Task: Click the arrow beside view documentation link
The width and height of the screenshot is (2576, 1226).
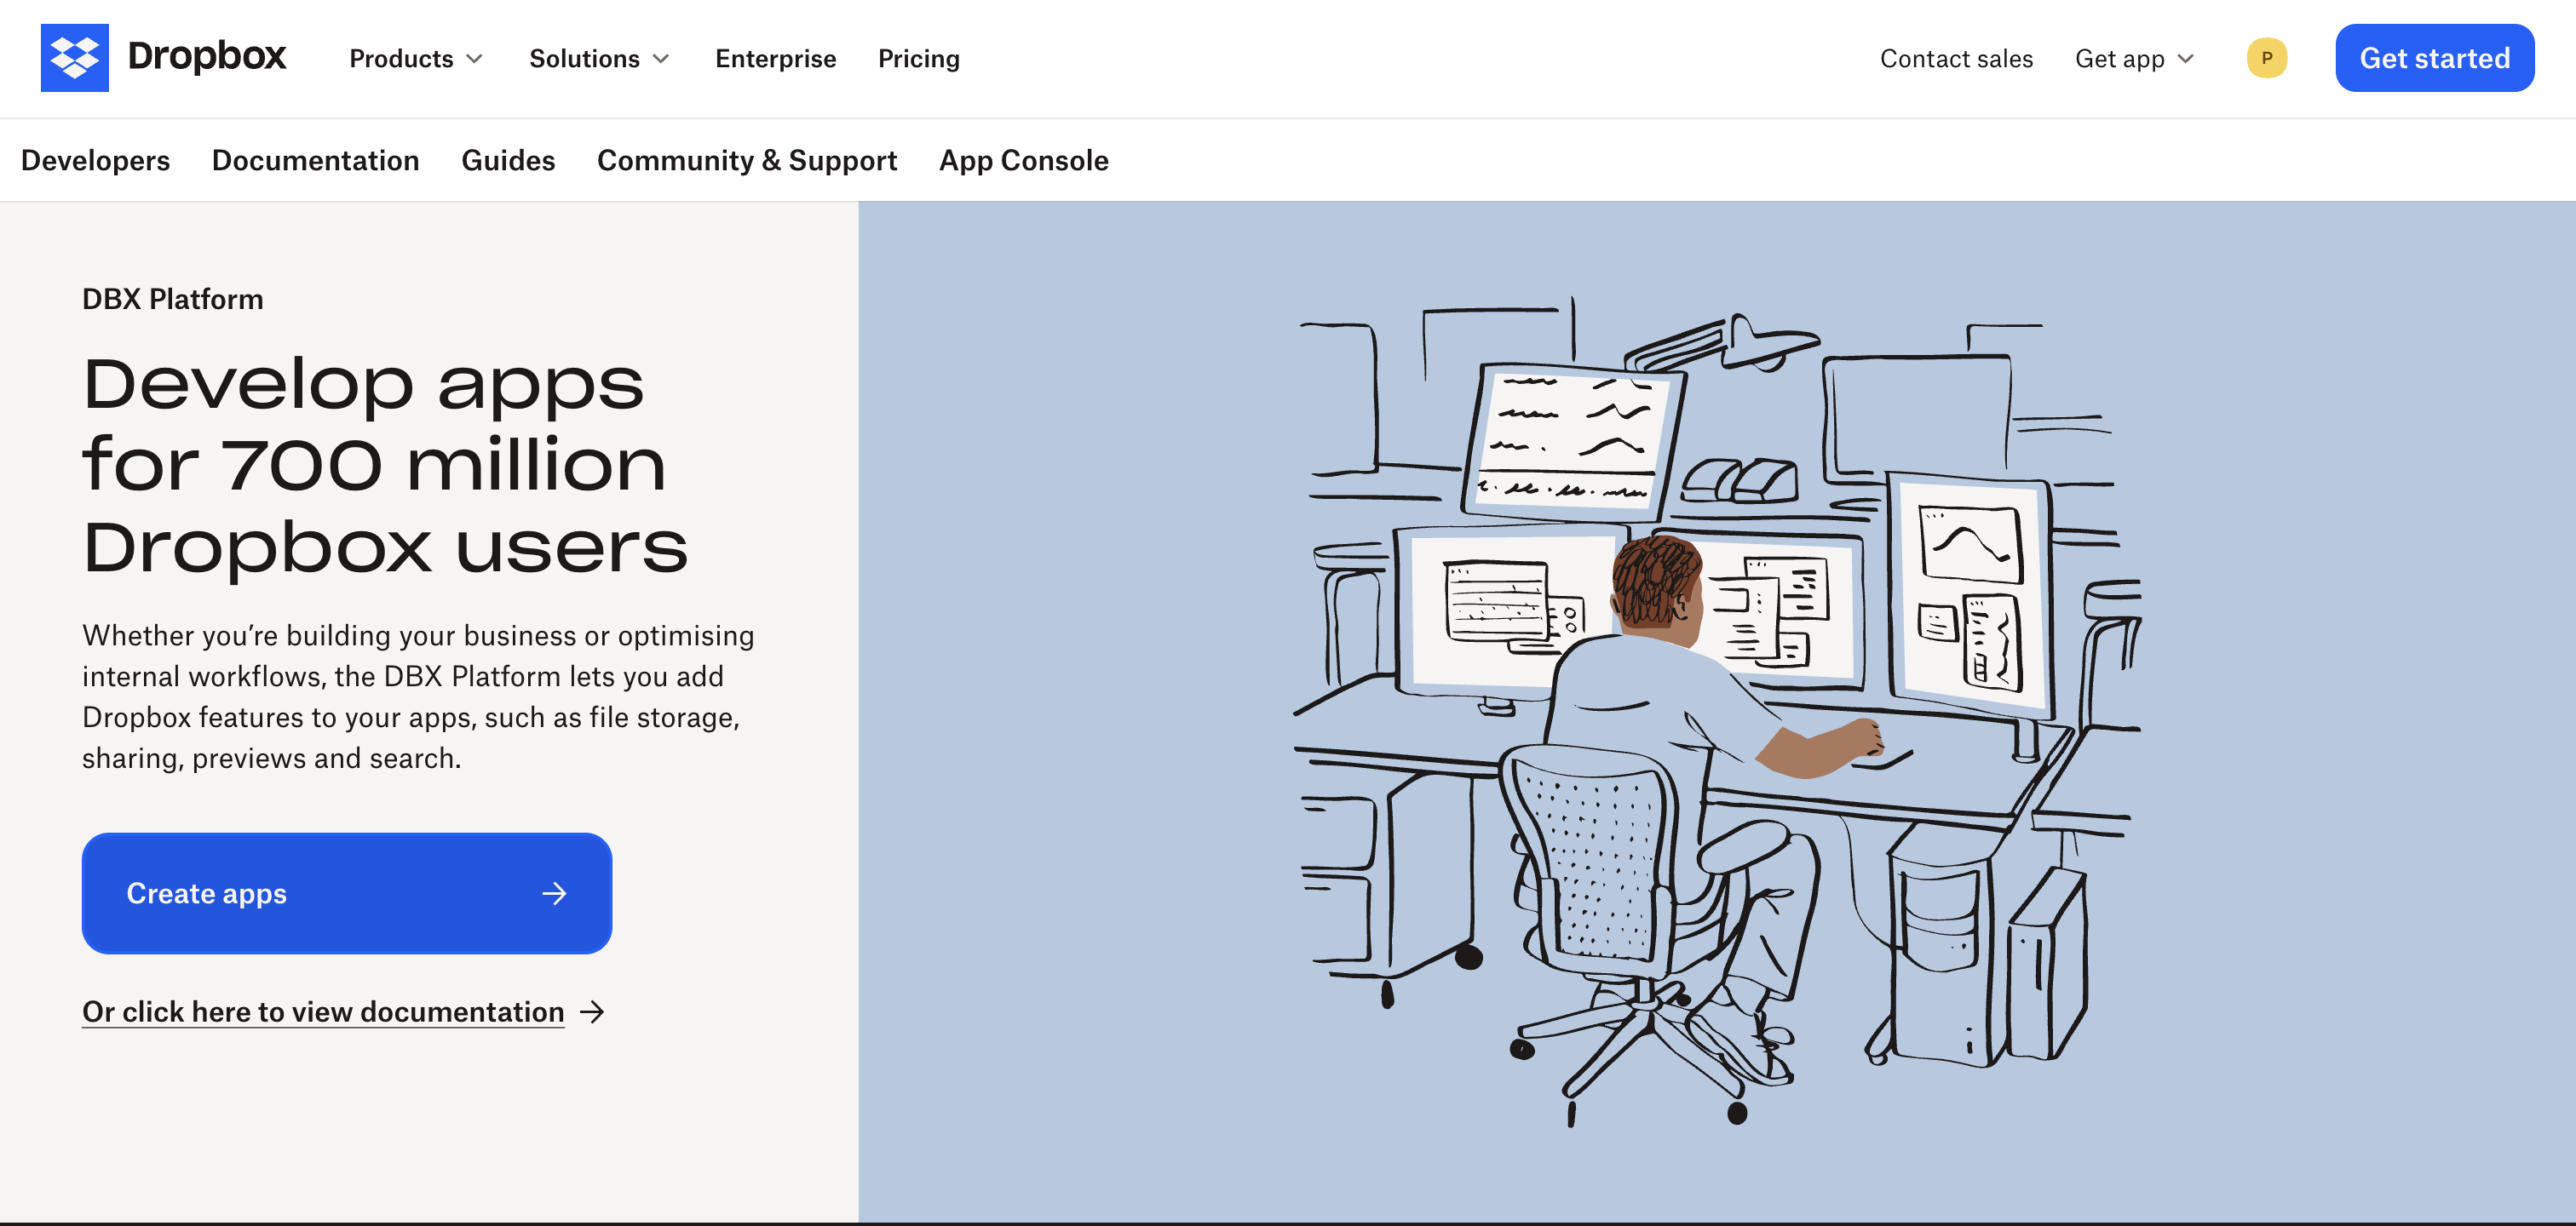Action: click(593, 1012)
